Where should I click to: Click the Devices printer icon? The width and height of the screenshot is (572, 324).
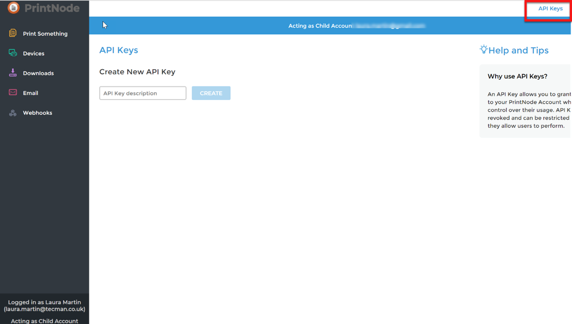[x=12, y=53]
